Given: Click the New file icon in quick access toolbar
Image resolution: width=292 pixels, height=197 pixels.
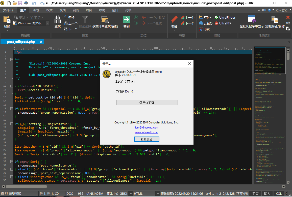Looking at the screenshot, I should tap(9, 3).
